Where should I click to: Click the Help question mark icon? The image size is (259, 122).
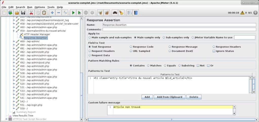coord(136,13)
